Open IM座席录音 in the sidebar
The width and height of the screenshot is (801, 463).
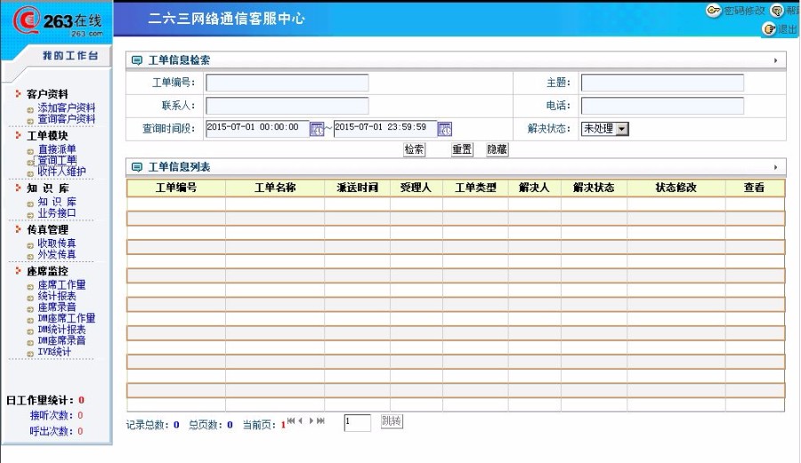(61, 340)
